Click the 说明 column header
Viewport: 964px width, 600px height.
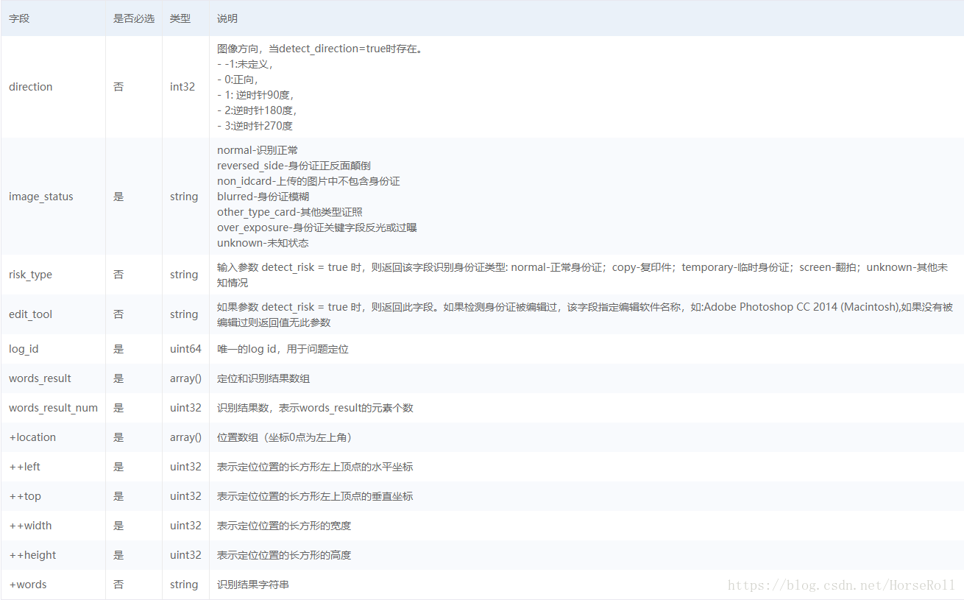[227, 18]
